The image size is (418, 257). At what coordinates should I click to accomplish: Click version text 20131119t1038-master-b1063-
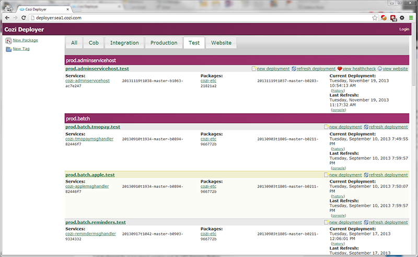(153, 81)
